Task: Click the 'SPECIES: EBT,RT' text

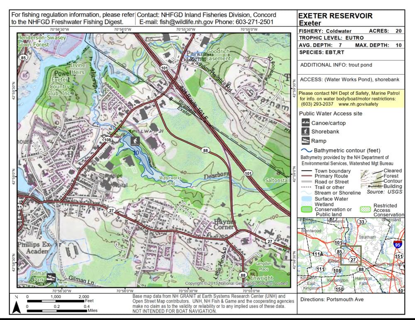Action: click(322, 52)
